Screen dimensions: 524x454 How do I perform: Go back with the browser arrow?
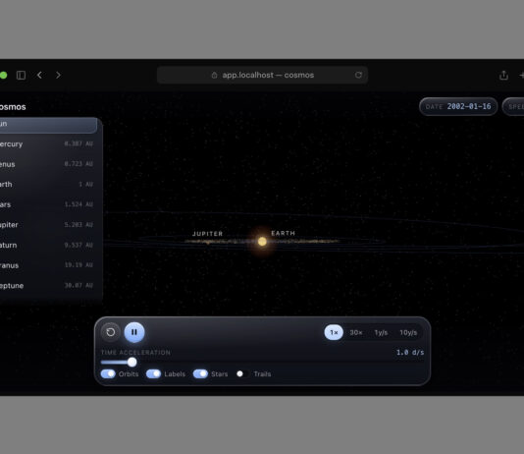[39, 76]
